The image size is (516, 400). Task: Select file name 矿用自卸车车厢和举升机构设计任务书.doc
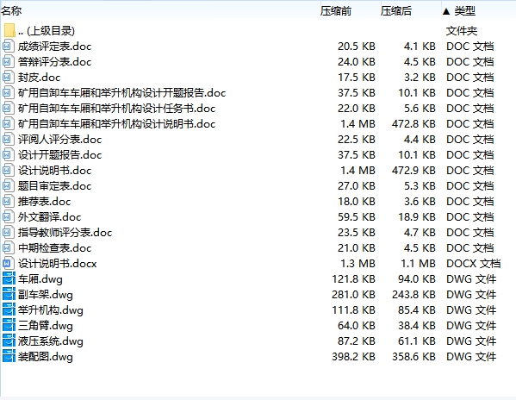117,108
